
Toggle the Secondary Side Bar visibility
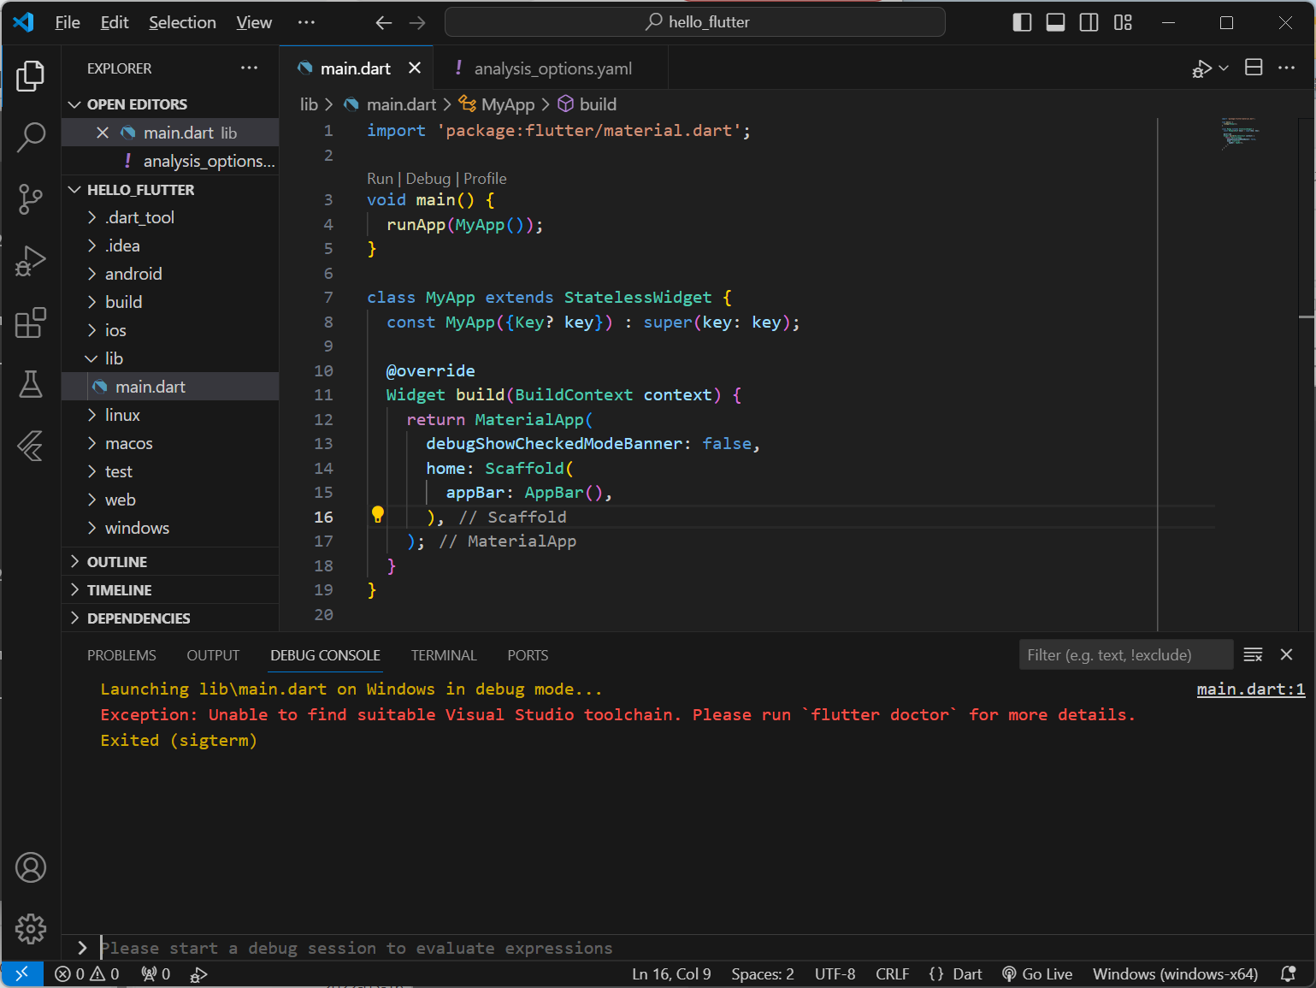(1089, 22)
